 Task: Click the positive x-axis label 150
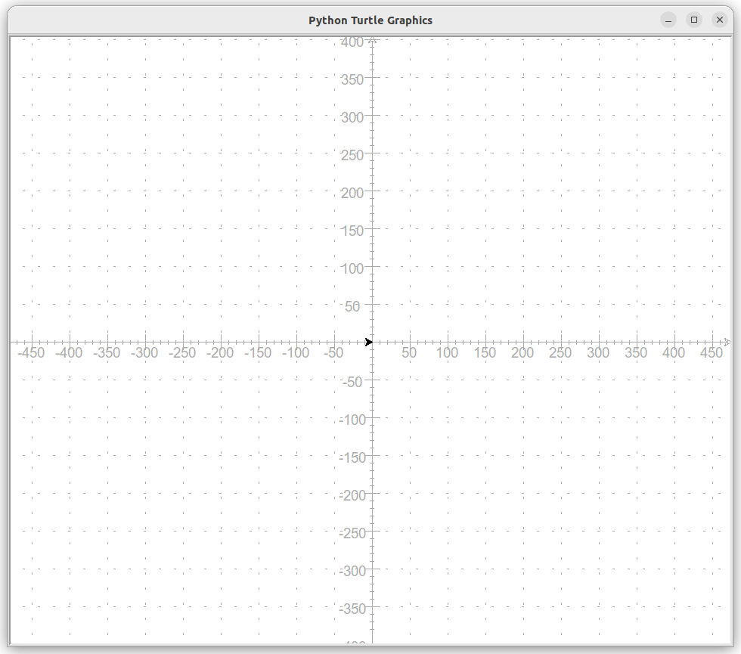coord(485,352)
